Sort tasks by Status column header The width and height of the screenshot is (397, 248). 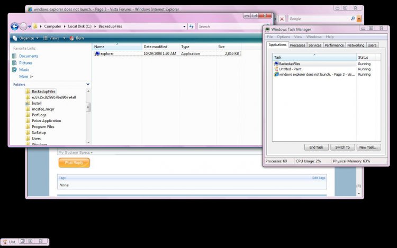(x=366, y=58)
